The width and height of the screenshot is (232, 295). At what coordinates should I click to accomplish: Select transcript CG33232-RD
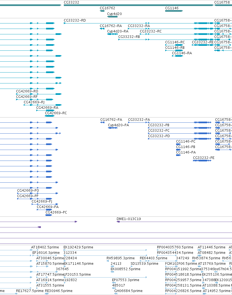point(139,23)
